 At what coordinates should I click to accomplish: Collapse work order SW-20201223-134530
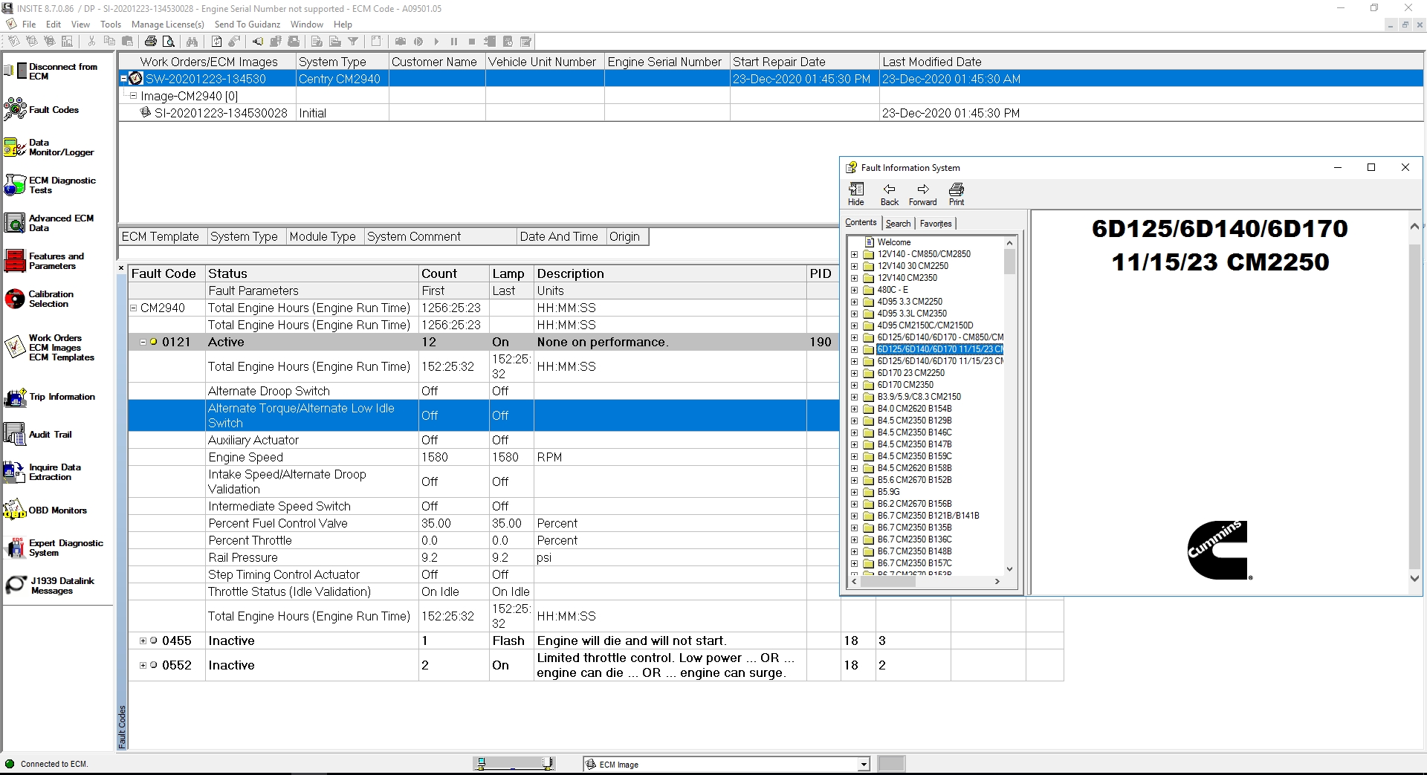[x=124, y=79]
